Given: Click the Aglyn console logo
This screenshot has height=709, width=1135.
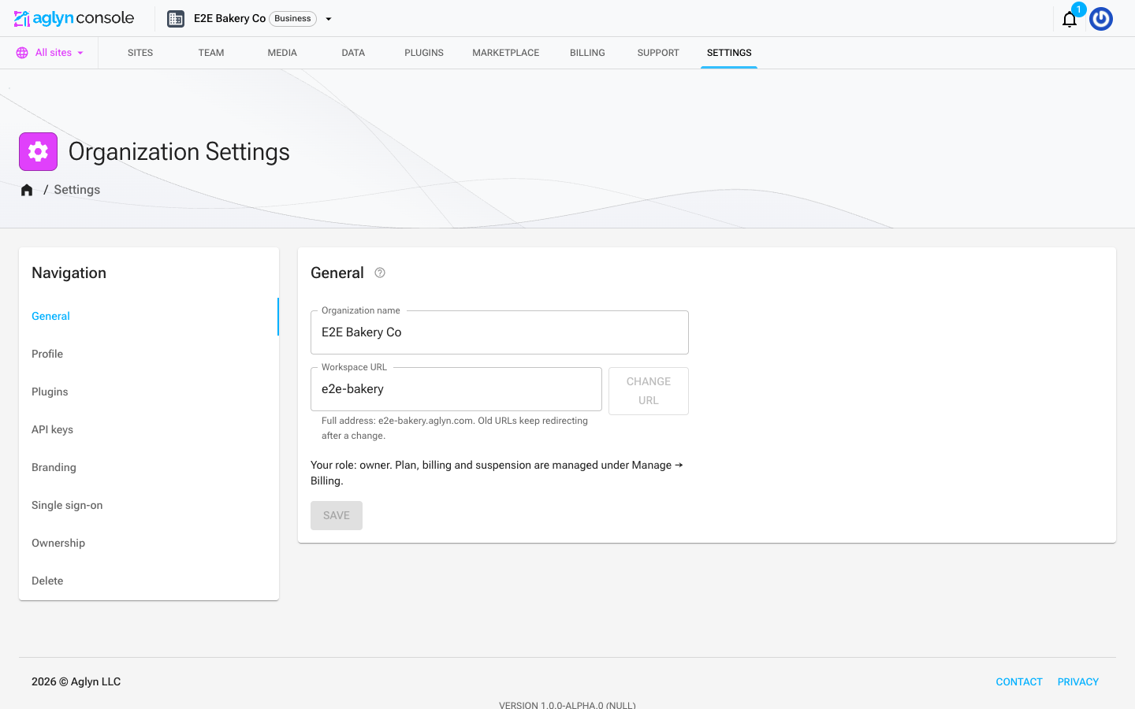Looking at the screenshot, I should 74,18.
